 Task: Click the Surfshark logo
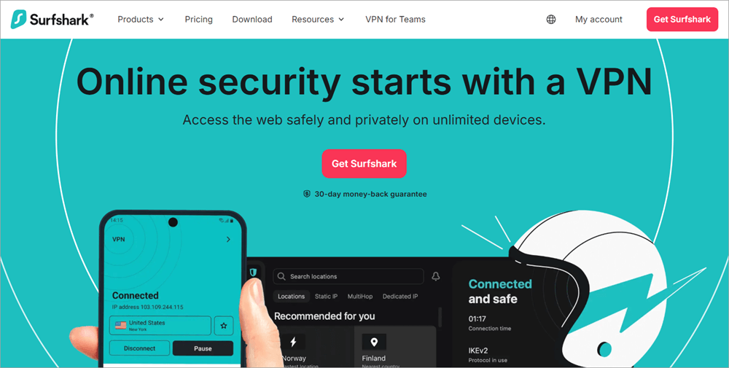coord(52,20)
